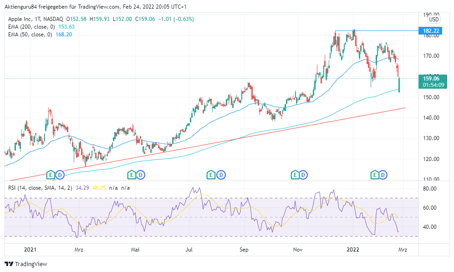
Task: Select the Apple Inc, 1T, NASDAQ title
Action: click(x=36, y=19)
